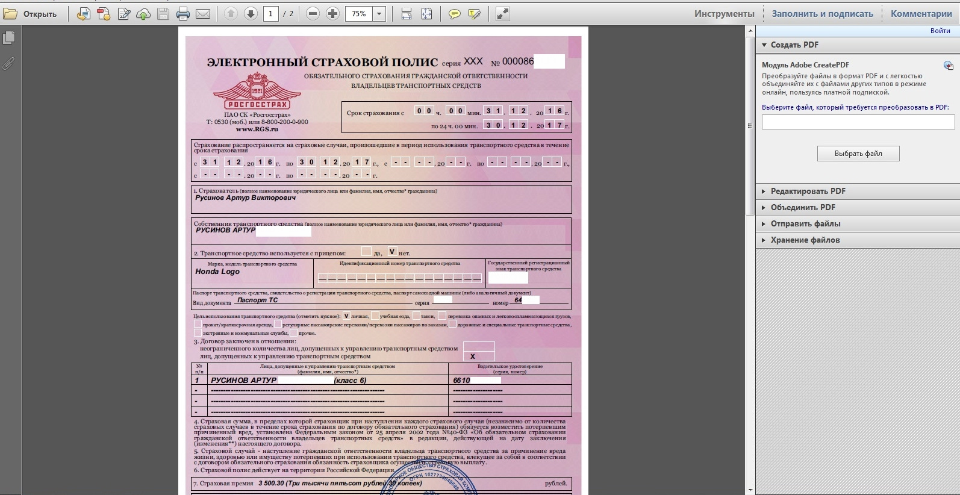Click the Выбрать файл button
960x495 pixels.
pyautogui.click(x=858, y=154)
